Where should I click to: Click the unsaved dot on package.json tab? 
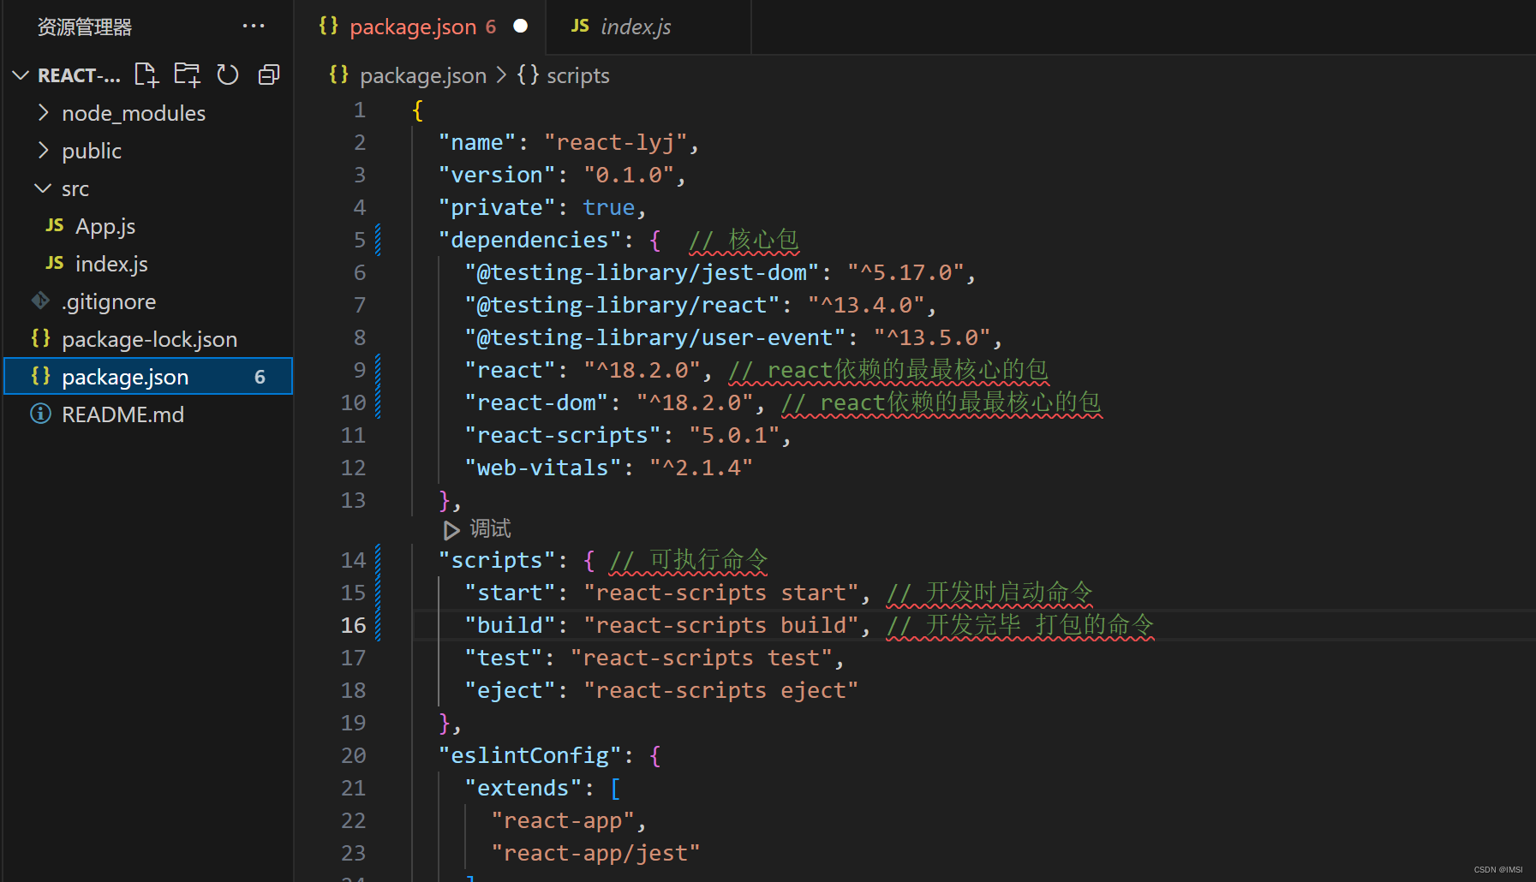(x=521, y=26)
